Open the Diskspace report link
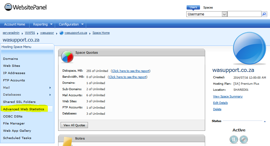Image resolution: width=270 pixels, height=146 pixels. pyautogui.click(x=131, y=71)
